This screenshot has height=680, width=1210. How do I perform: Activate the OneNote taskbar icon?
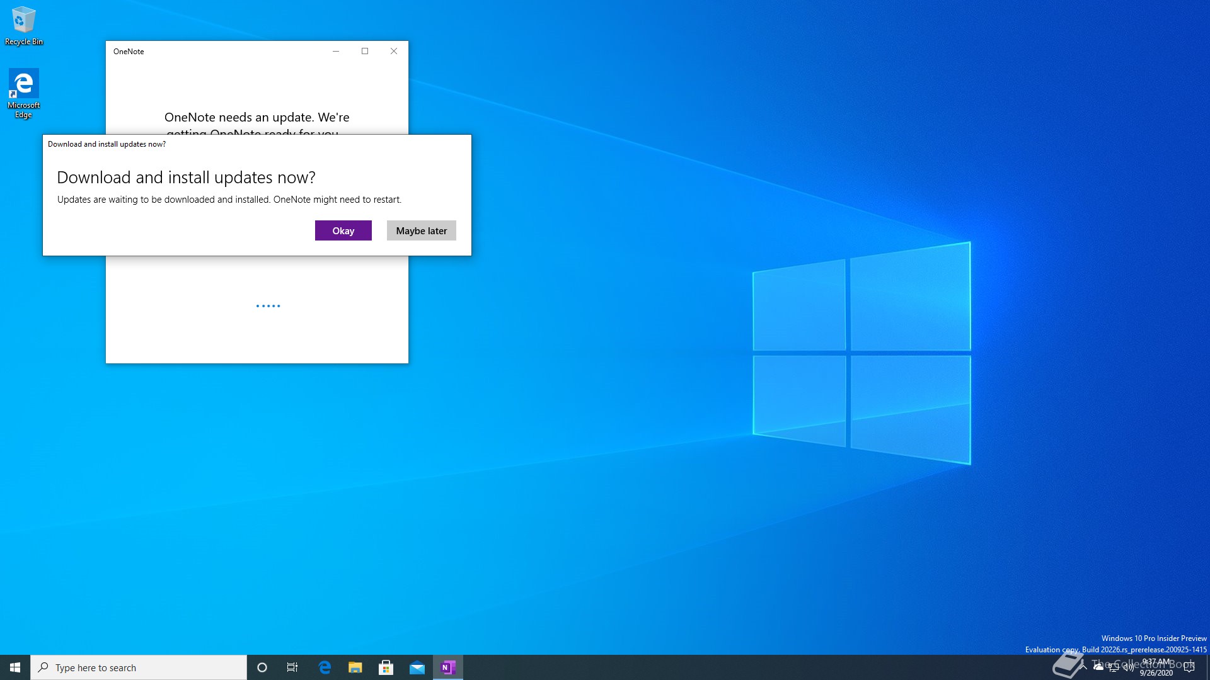point(448,667)
